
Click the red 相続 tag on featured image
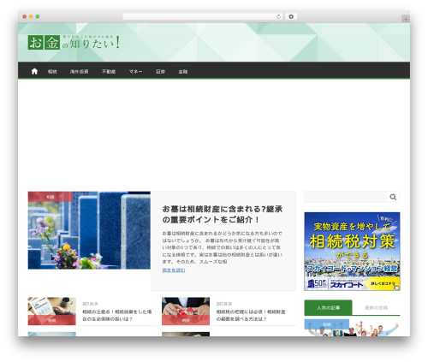(50, 197)
